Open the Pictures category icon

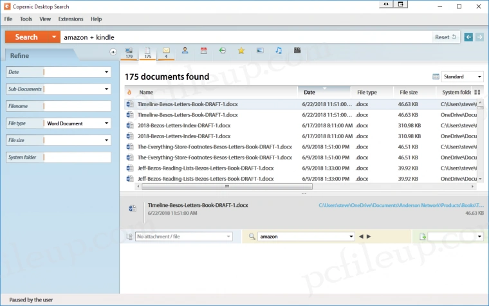260,51
